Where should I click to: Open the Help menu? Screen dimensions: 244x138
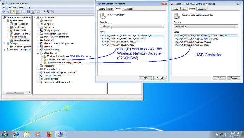(28, 7)
